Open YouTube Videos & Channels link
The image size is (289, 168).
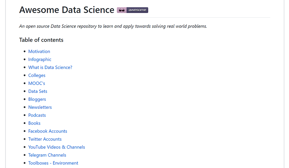coord(57,147)
